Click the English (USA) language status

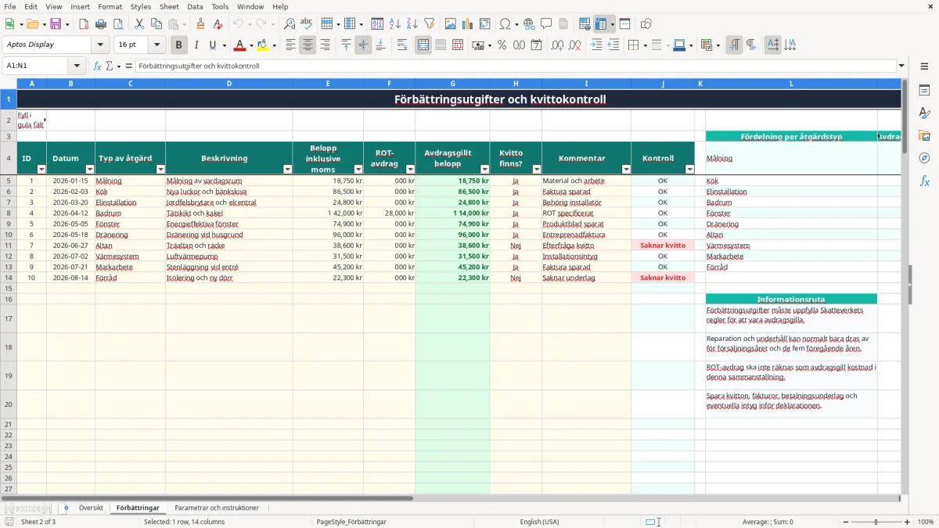coord(539,522)
